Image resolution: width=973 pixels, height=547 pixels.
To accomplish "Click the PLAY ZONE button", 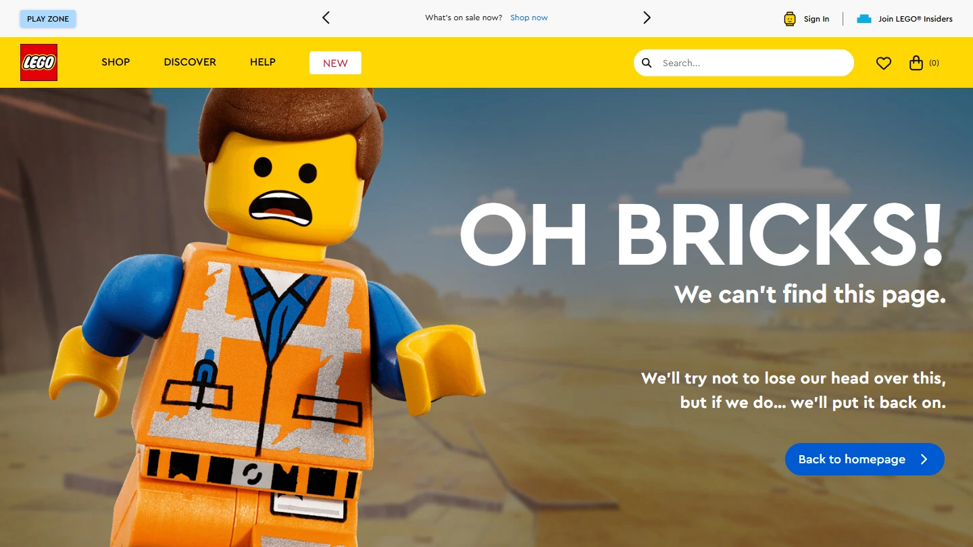I will coord(48,18).
